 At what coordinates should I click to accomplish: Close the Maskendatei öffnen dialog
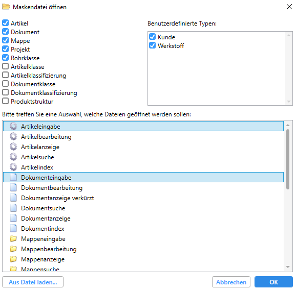pyautogui.click(x=289, y=7)
